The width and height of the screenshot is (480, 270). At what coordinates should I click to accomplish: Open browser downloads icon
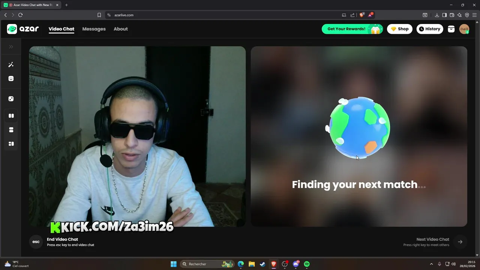click(x=437, y=15)
